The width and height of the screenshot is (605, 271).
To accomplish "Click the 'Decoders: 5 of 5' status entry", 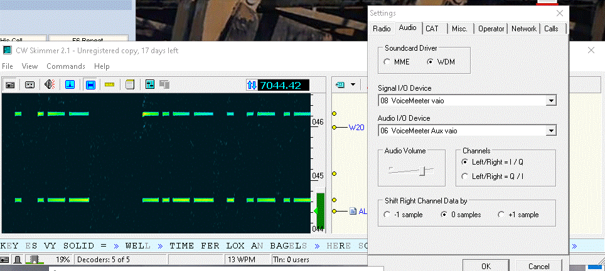I will tap(104, 260).
